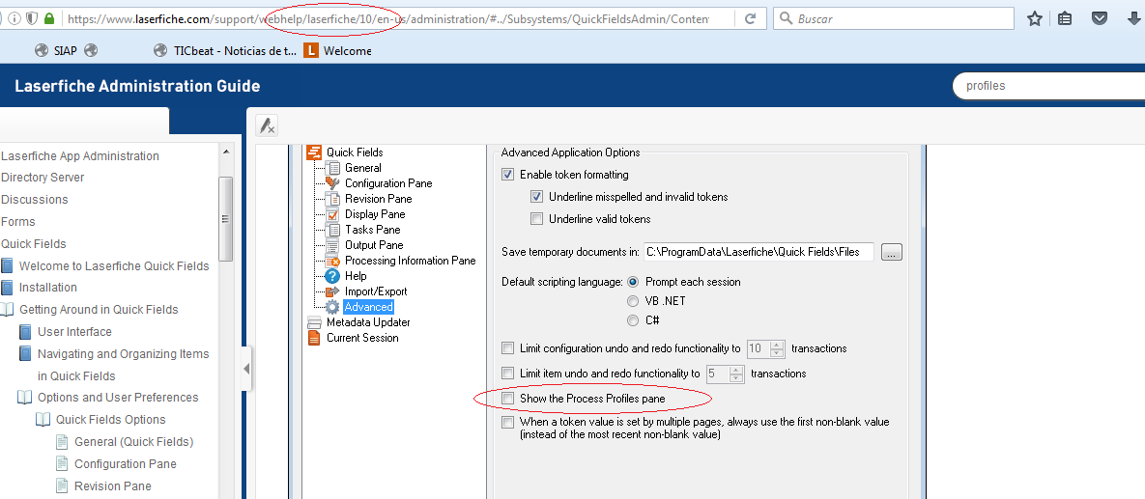Click the remove highlight pencil icon
The width and height of the screenshot is (1145, 499).
pos(267,125)
